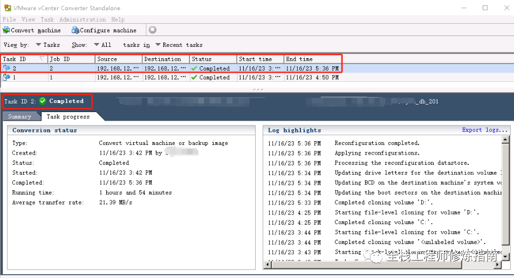Click the 'Applying reconfigurations.' log entry
The image size is (514, 278).
[x=377, y=153]
